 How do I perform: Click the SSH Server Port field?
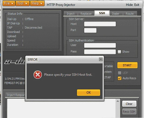(x=90, y=30)
